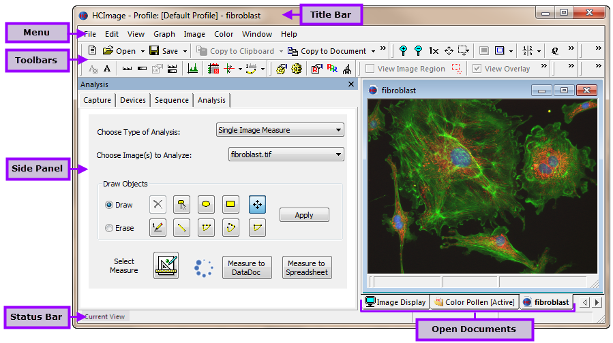Click the dashed region zoom selection icon

tap(463, 51)
